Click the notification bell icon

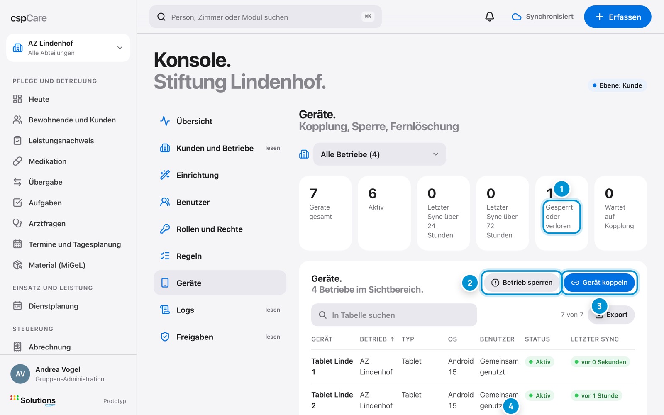(x=490, y=17)
